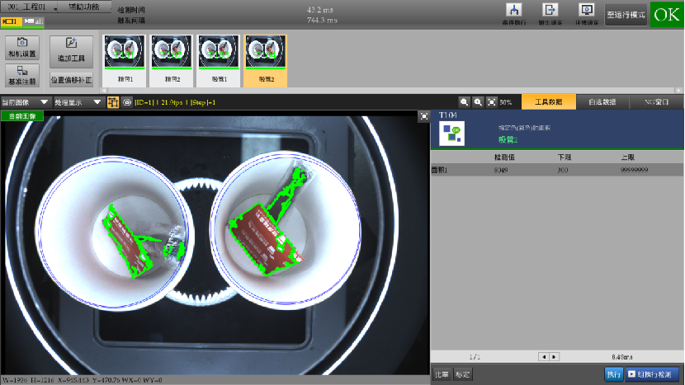Toggle the orange tool frame display icon
The image size is (685, 385).
coord(113,102)
